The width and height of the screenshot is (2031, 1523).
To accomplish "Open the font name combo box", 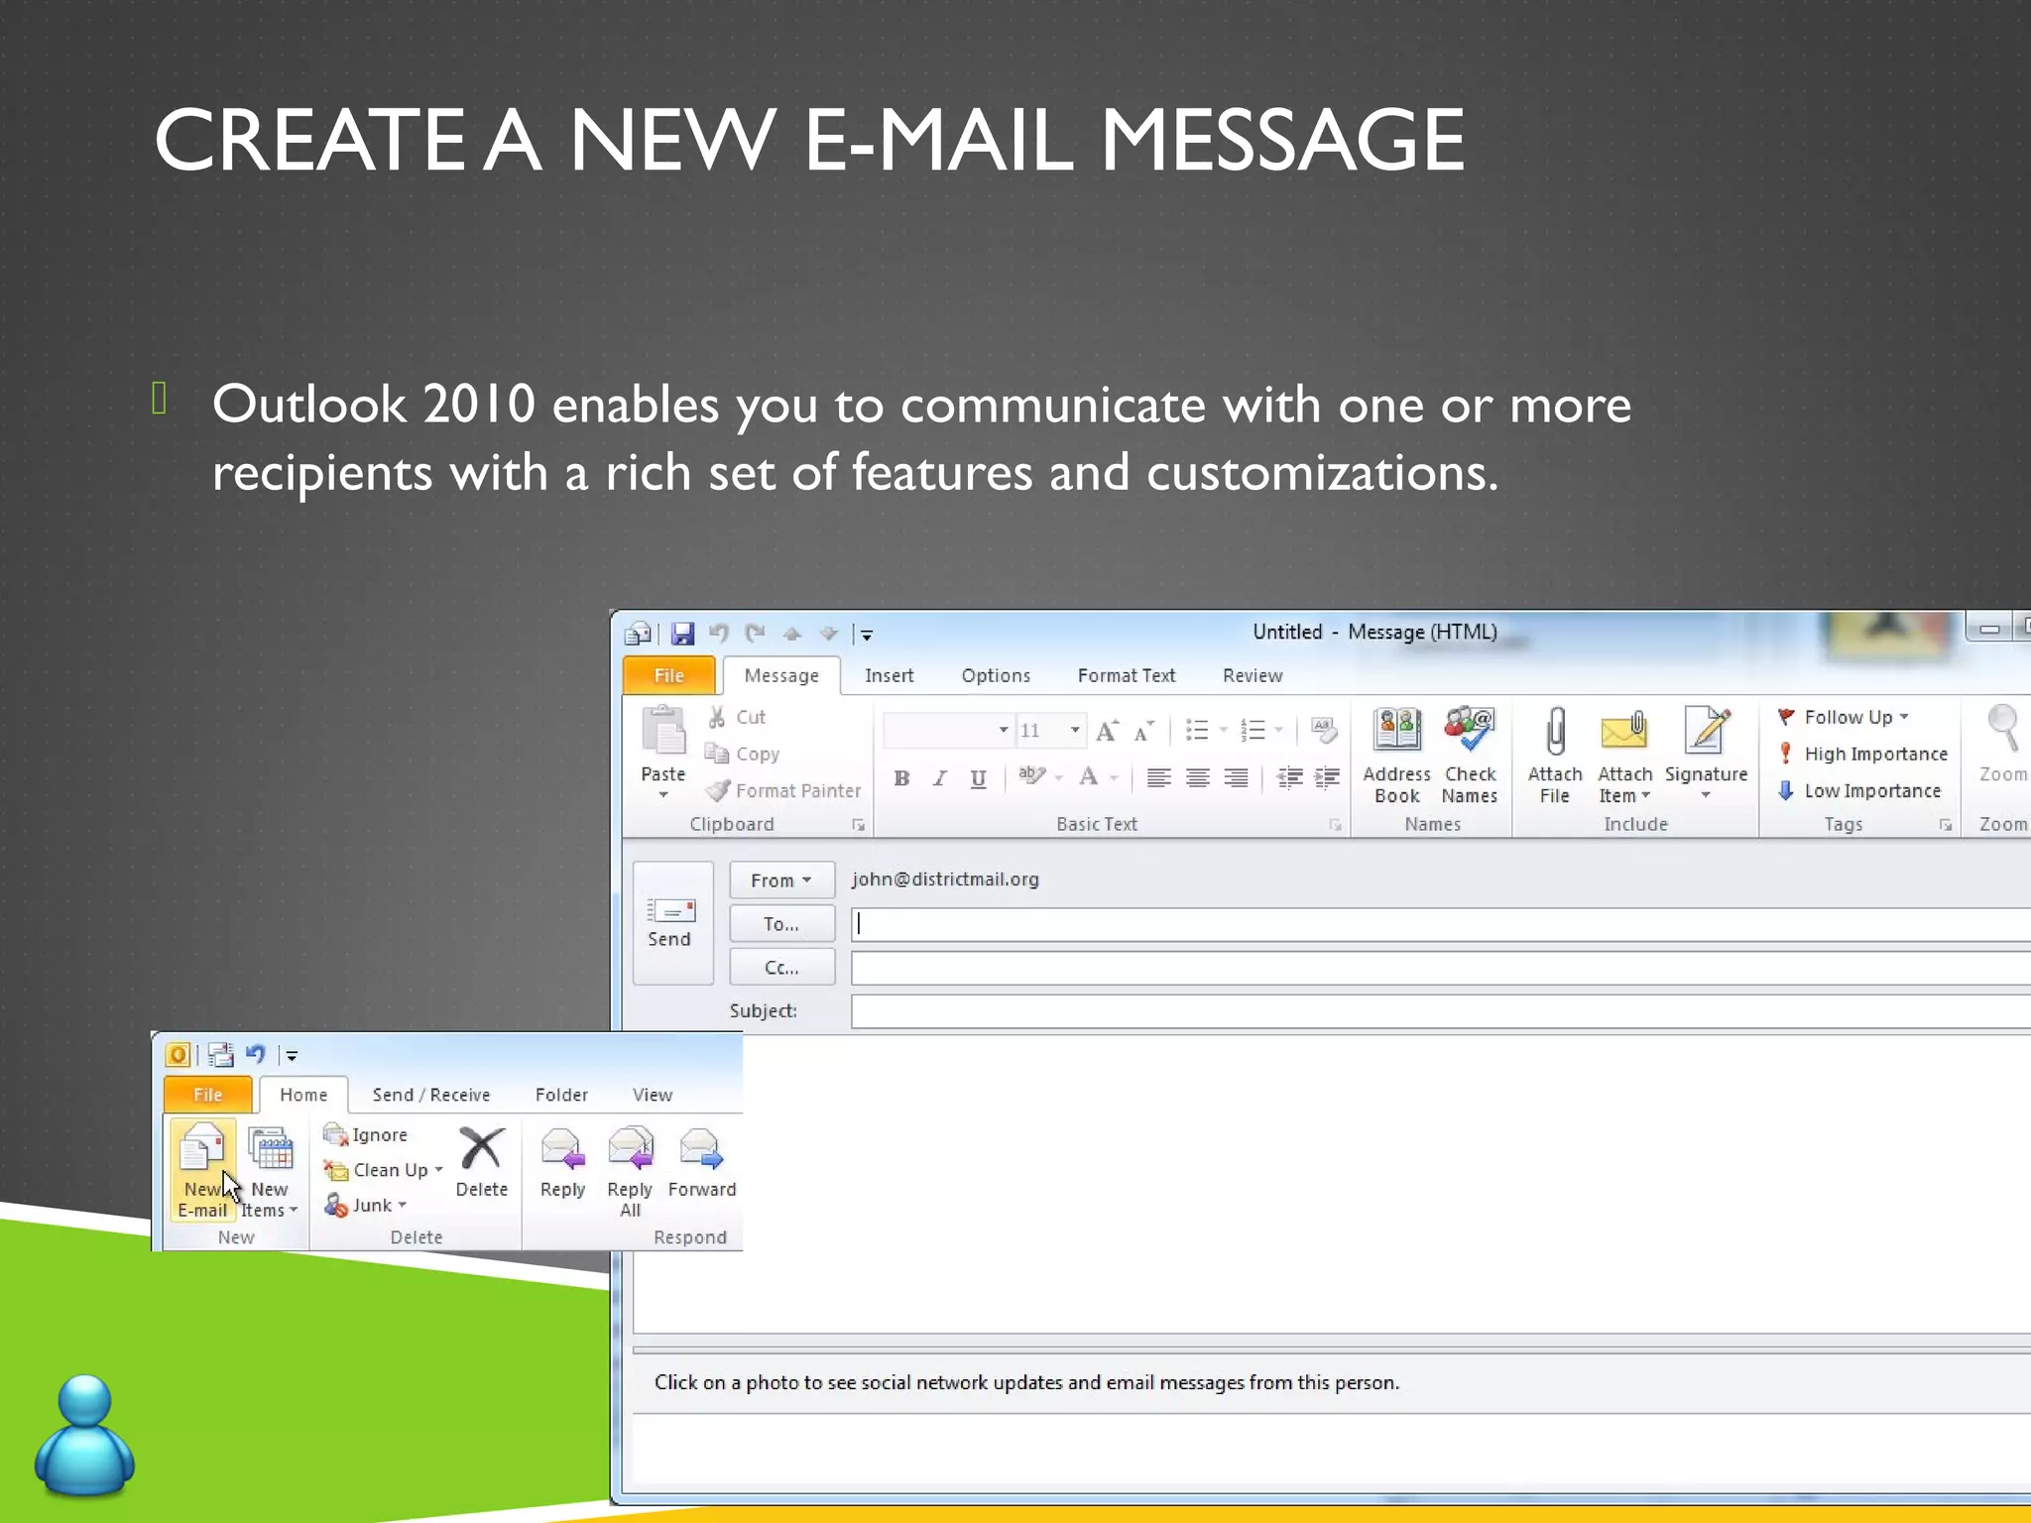I will (x=947, y=731).
